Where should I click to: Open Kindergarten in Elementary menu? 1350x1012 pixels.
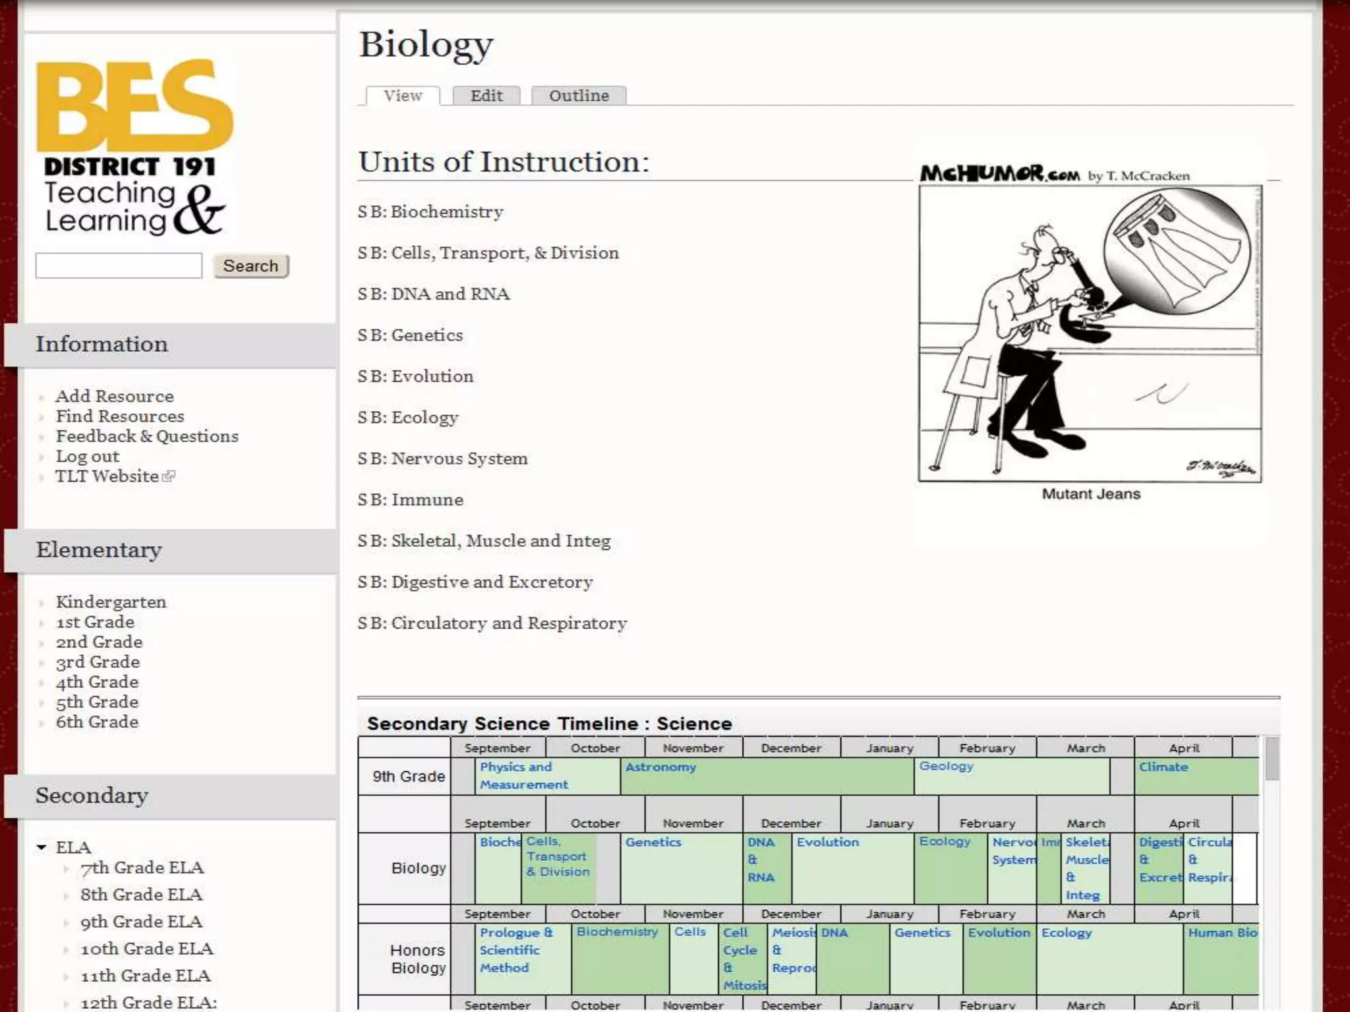(111, 602)
